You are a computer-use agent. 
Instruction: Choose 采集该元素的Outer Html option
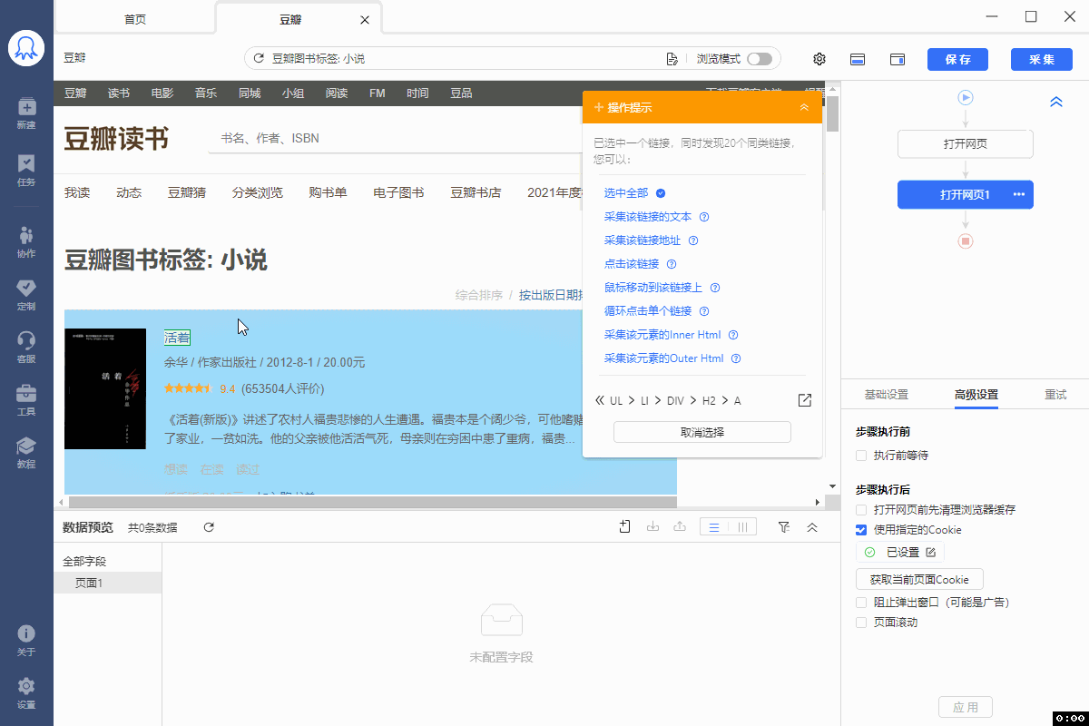(664, 358)
